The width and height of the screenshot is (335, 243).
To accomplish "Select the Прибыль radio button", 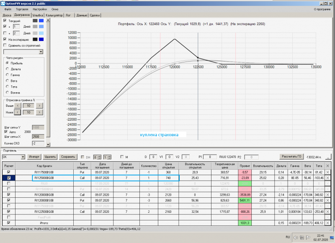I will (x=8, y=63).
